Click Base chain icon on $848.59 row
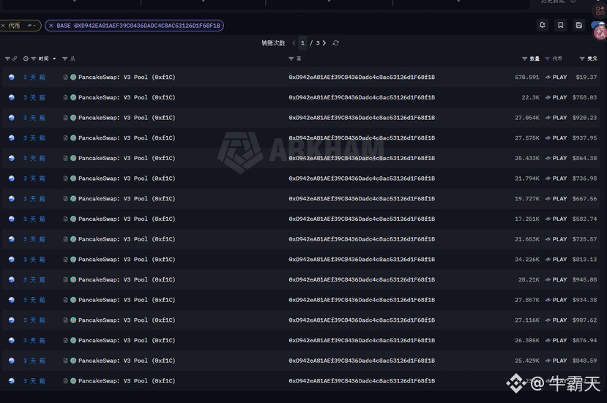 point(12,361)
